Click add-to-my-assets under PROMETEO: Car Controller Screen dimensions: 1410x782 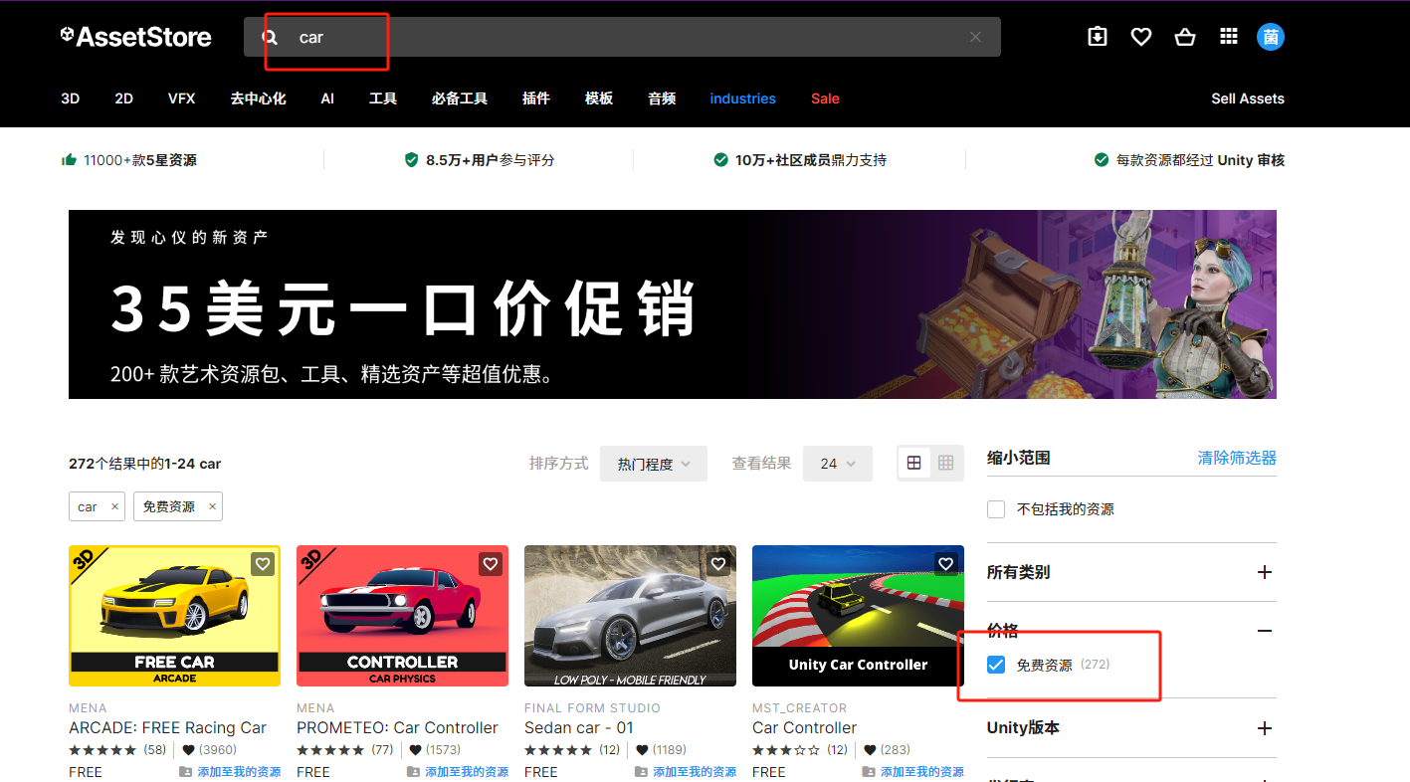(458, 772)
